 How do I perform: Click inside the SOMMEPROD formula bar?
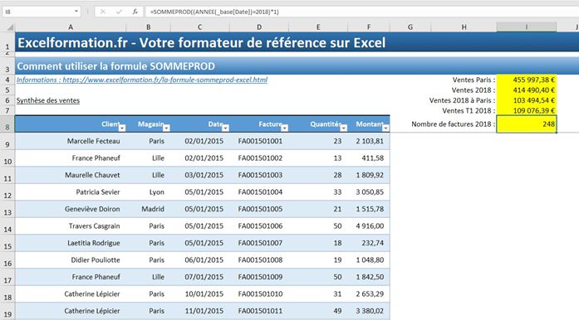pos(362,12)
